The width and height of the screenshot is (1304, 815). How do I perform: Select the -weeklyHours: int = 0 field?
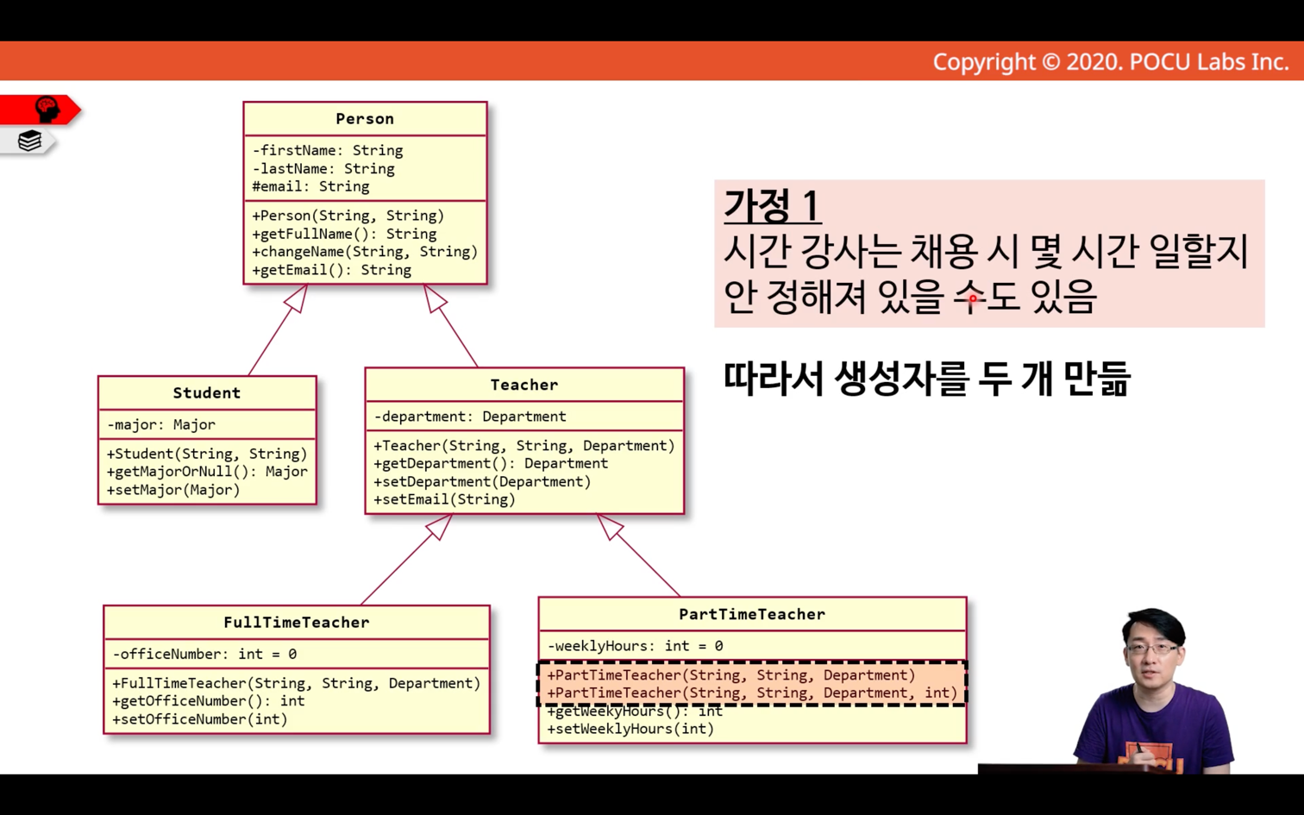coord(636,646)
